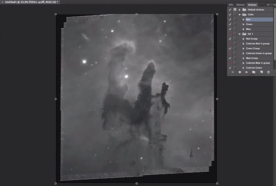Click the top-center transform handle of image
The image size is (276, 186).
point(136,14)
